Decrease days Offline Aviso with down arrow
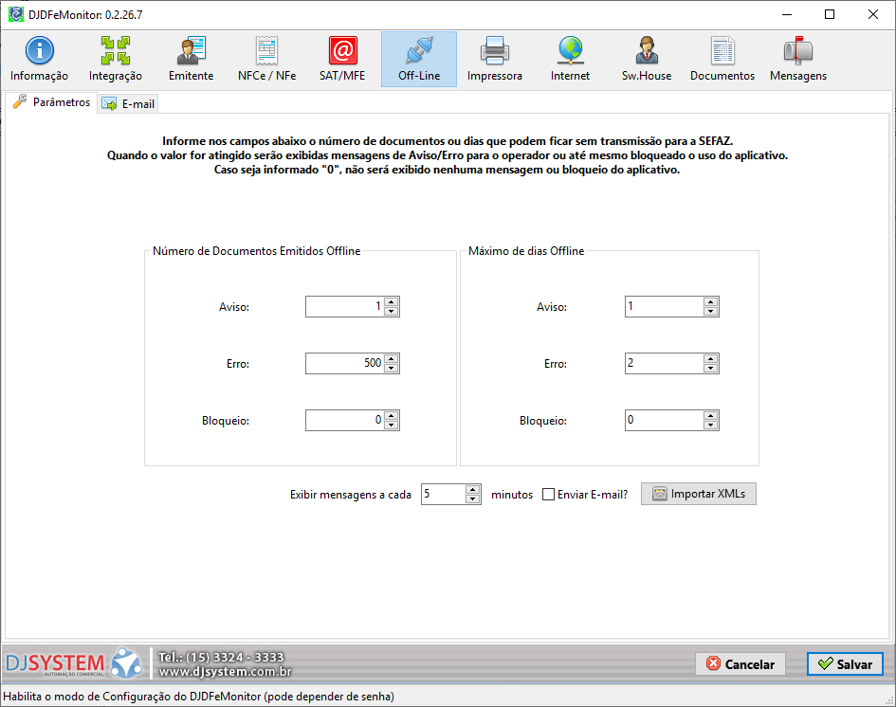 click(x=710, y=311)
